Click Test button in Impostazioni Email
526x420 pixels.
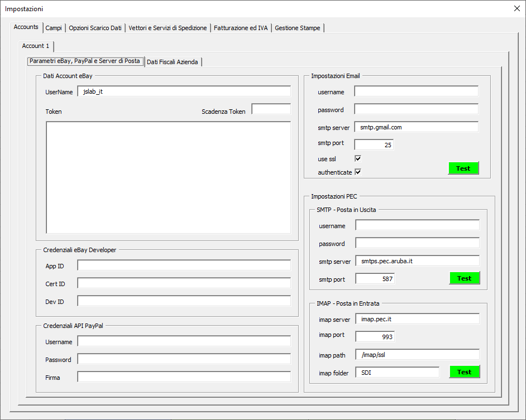coord(463,168)
